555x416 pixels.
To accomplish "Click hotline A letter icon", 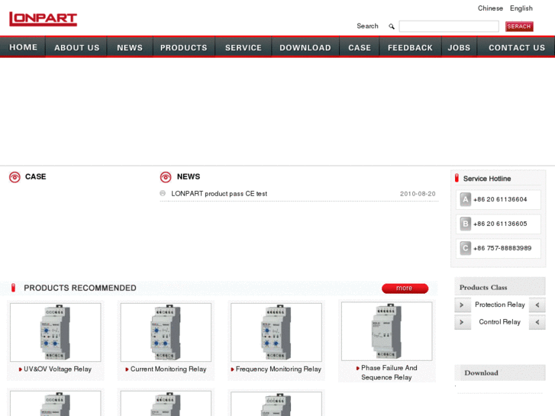I will click(465, 200).
